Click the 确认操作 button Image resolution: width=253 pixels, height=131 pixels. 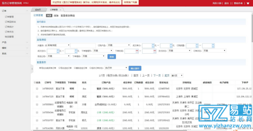(135, 68)
